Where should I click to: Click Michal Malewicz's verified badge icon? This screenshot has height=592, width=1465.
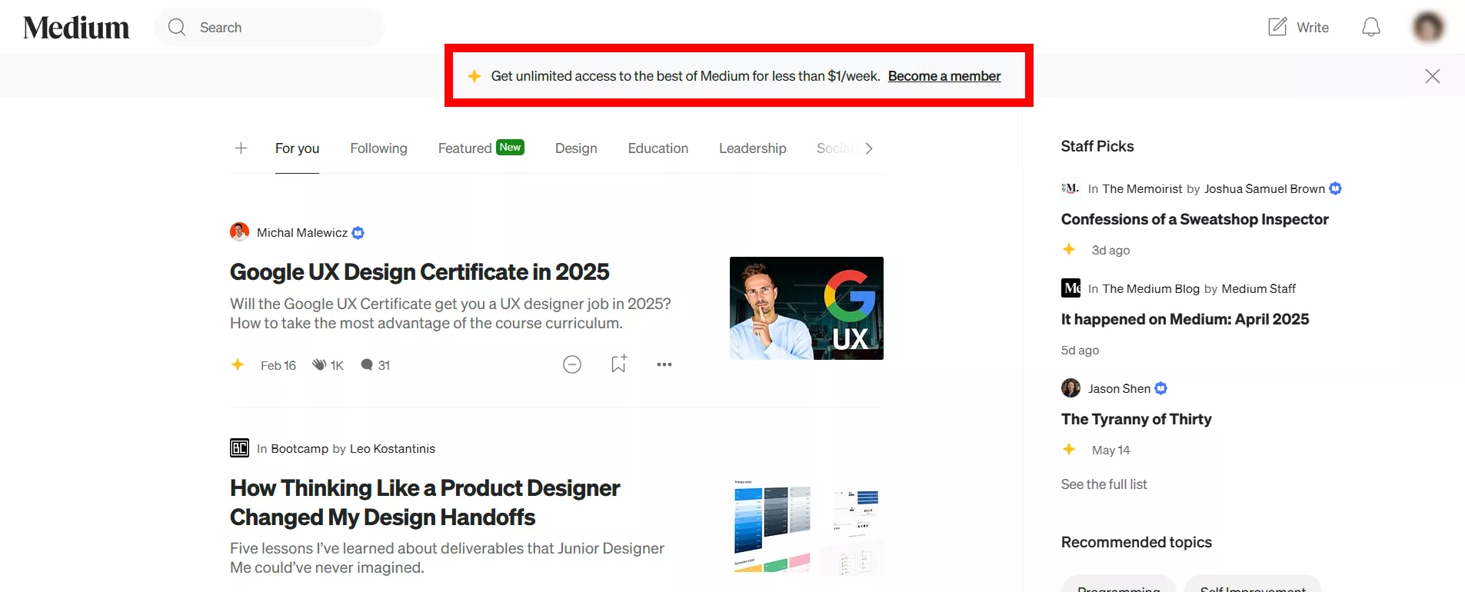point(358,233)
